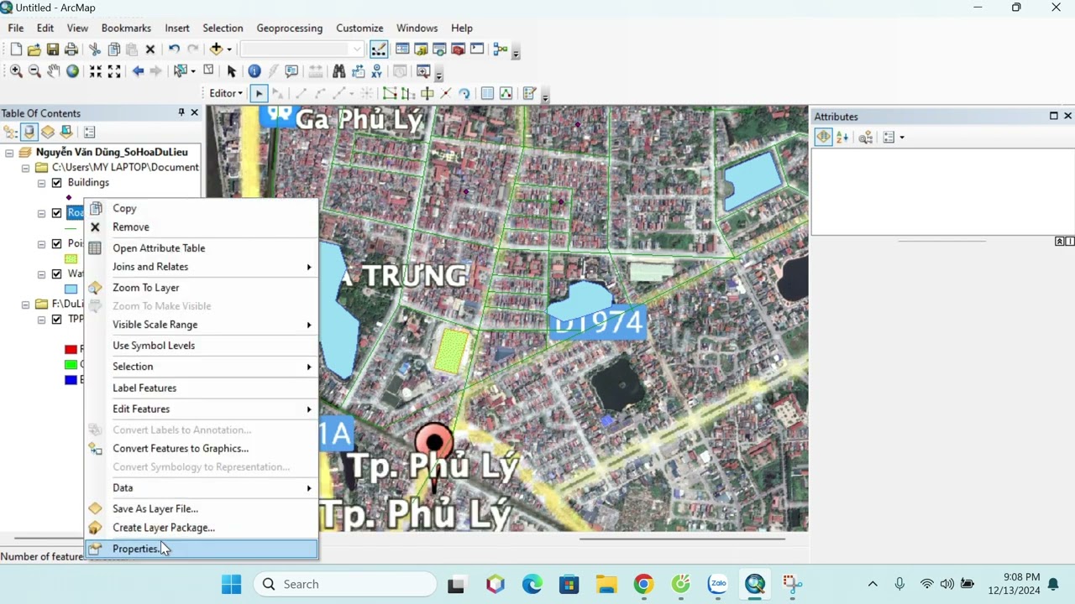This screenshot has width=1075, height=604.
Task: Toggle the Editor Toolbar icon
Action: pos(379,49)
